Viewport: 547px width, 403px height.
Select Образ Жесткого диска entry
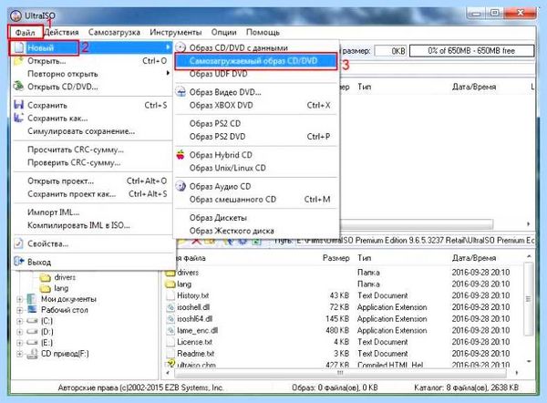coord(256,231)
